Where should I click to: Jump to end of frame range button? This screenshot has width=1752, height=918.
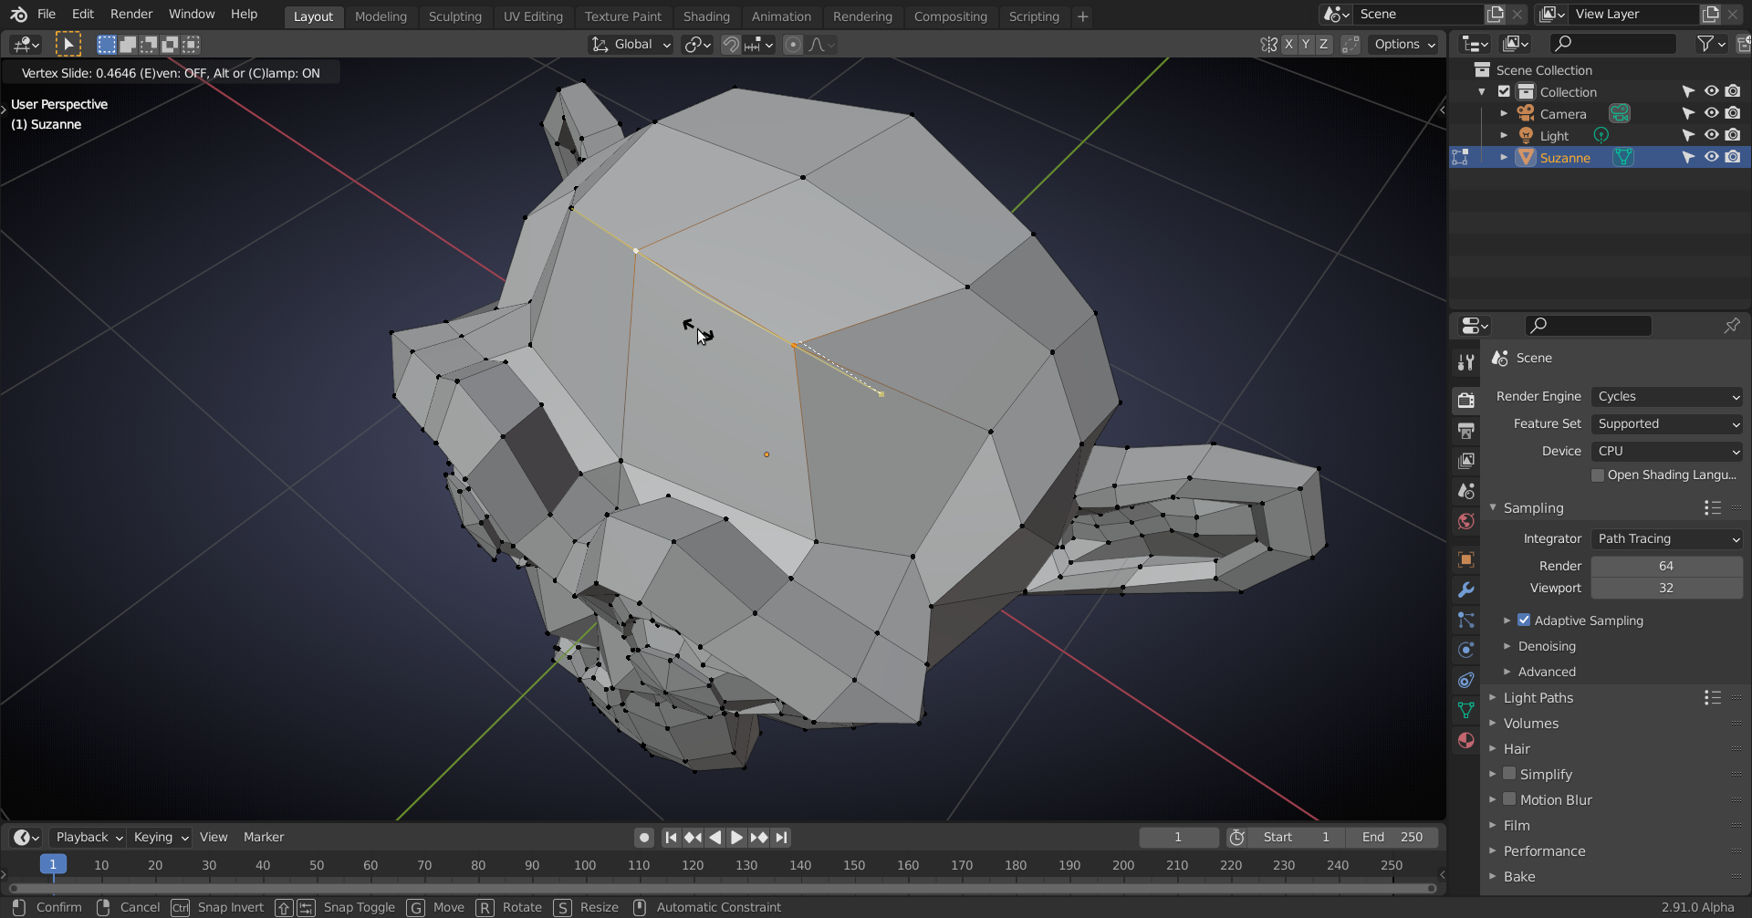coord(781,837)
